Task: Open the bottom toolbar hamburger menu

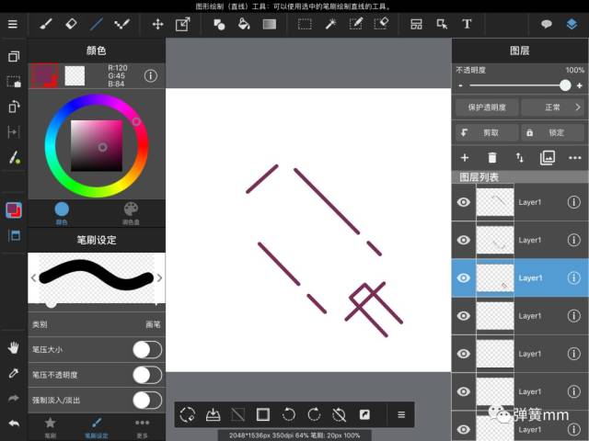Action: click(x=401, y=414)
